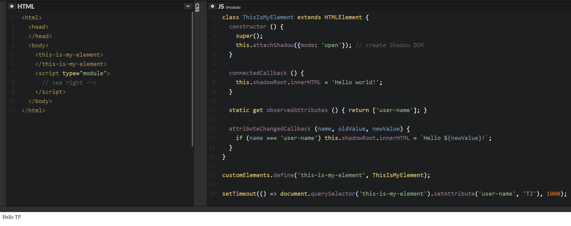Fold the attributeChangedCallback method
Viewport: 571px width, 226px height.
[219, 129]
